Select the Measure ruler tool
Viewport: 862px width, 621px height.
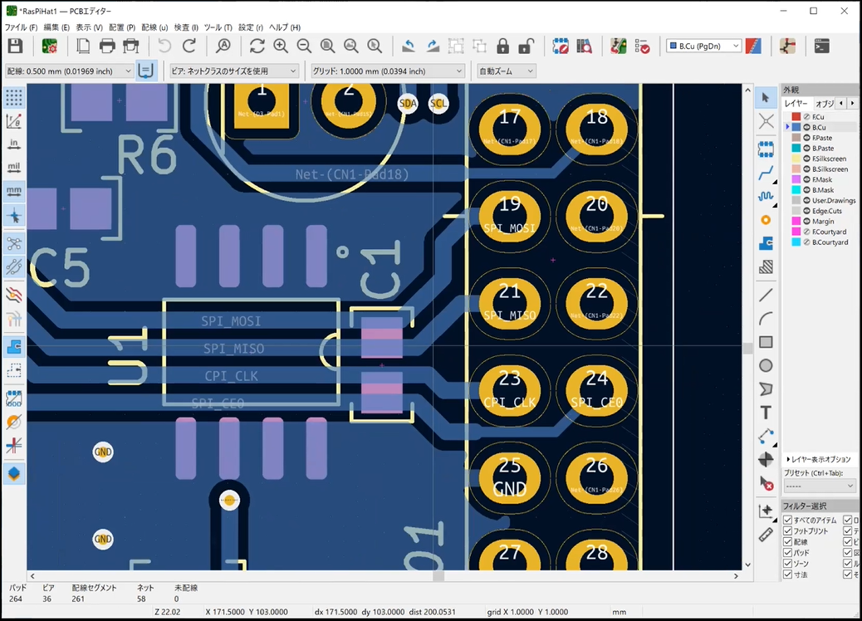[x=766, y=535]
